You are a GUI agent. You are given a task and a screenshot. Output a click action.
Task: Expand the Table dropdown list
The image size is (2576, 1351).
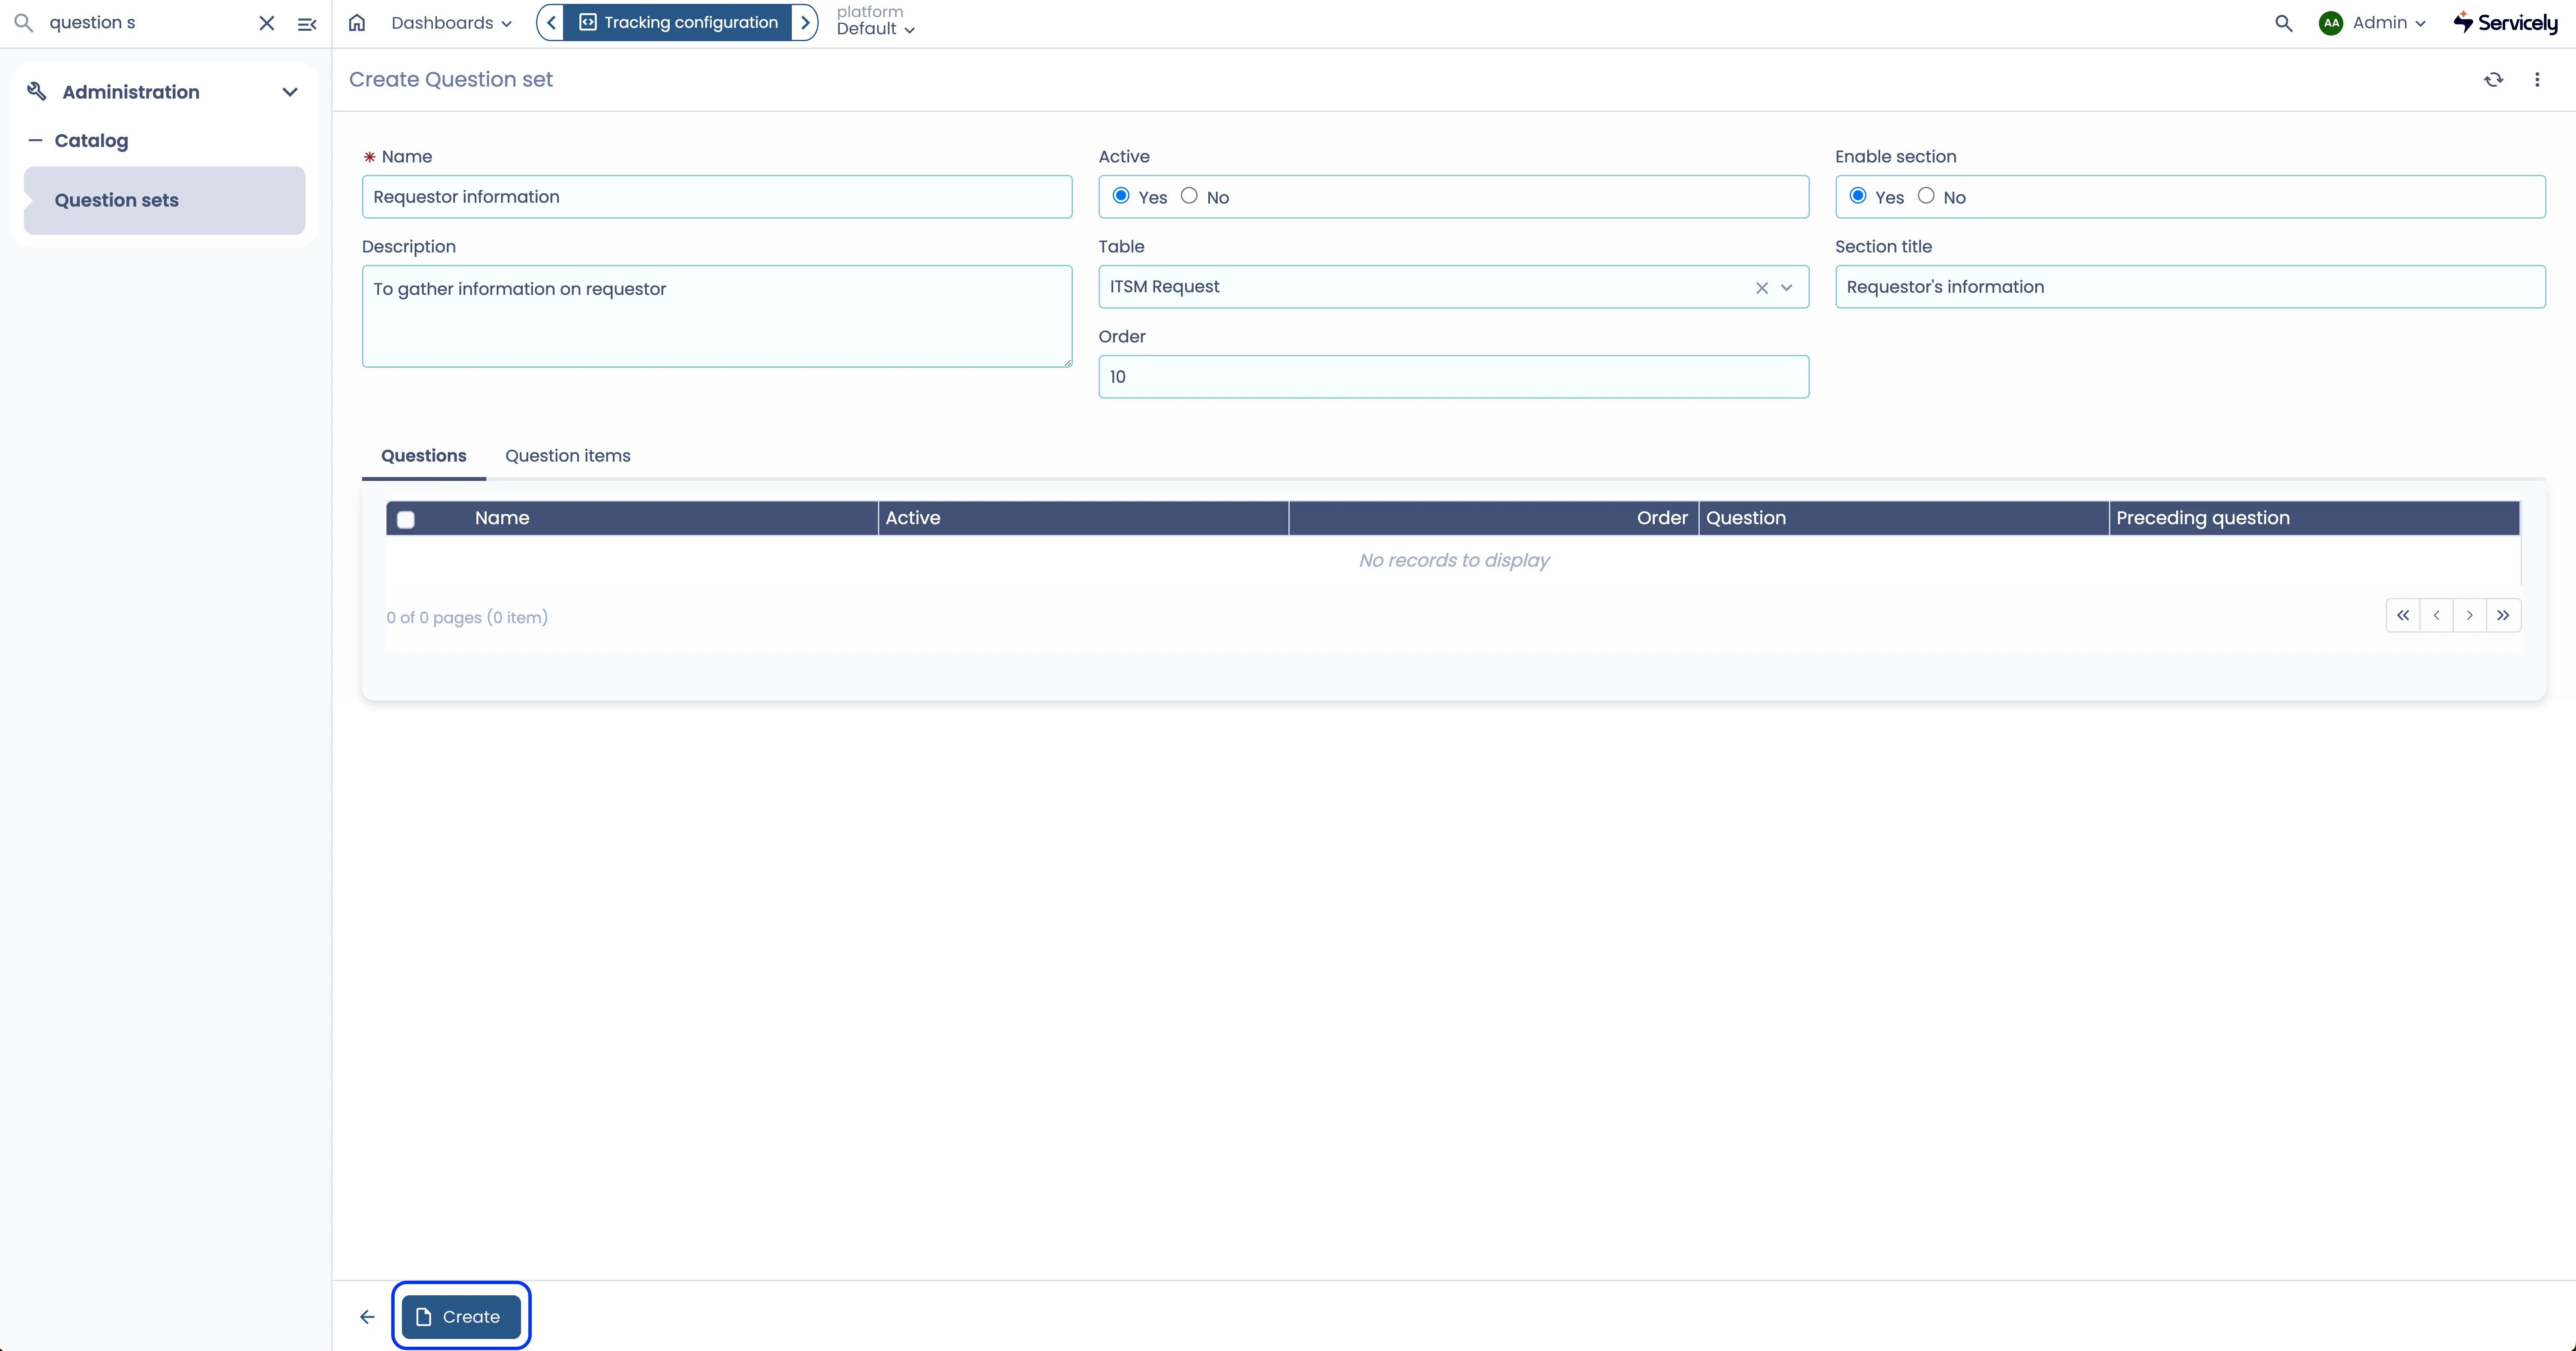pyautogui.click(x=1787, y=288)
